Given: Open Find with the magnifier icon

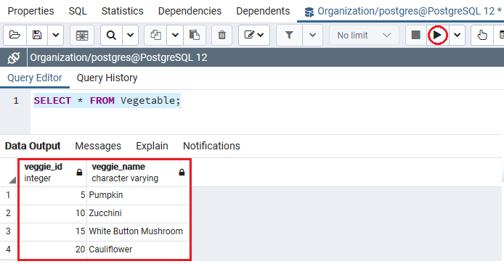Looking at the screenshot, I should click(x=111, y=35).
